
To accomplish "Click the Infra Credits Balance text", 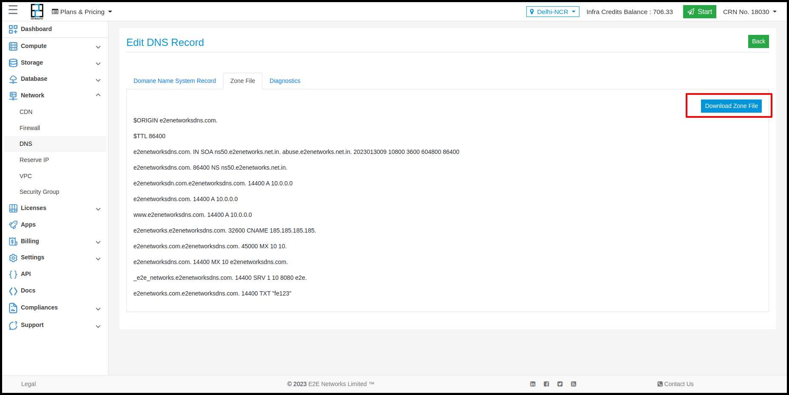I will coord(630,12).
